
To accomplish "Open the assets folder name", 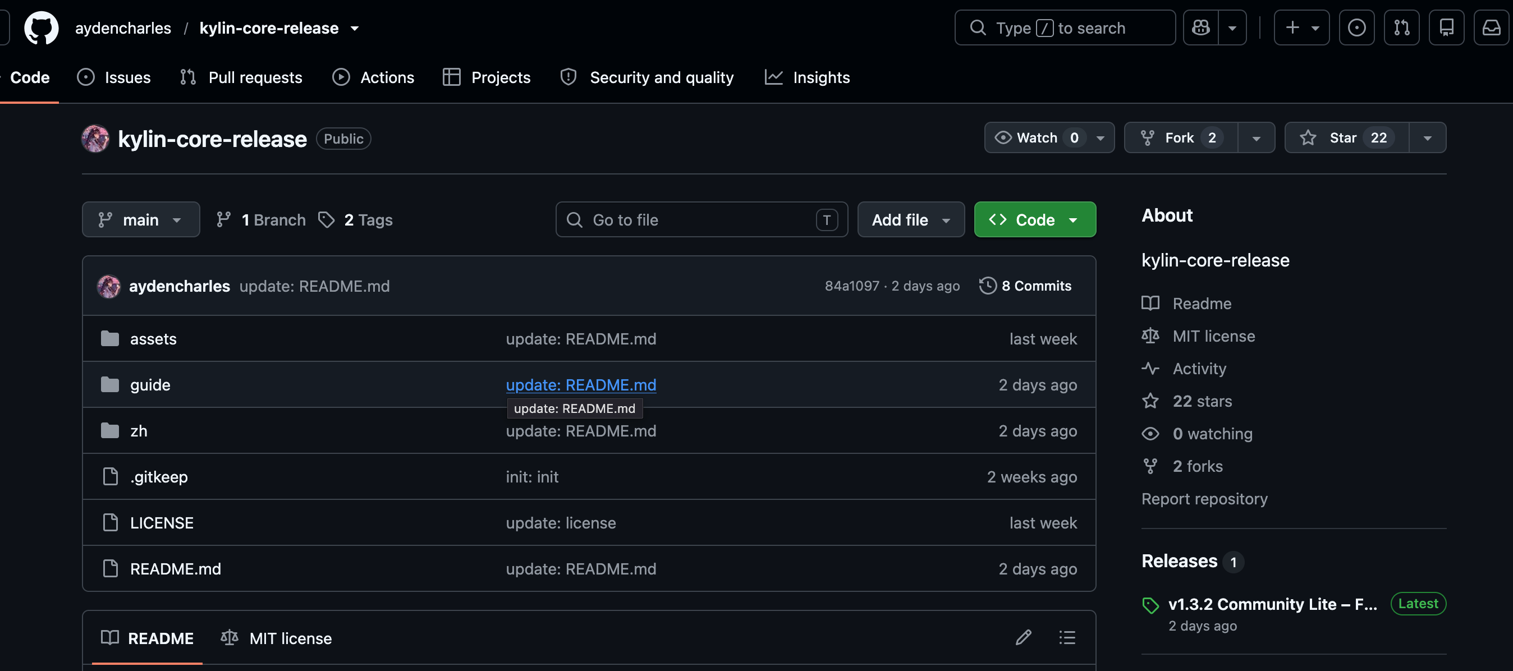I will tap(153, 339).
